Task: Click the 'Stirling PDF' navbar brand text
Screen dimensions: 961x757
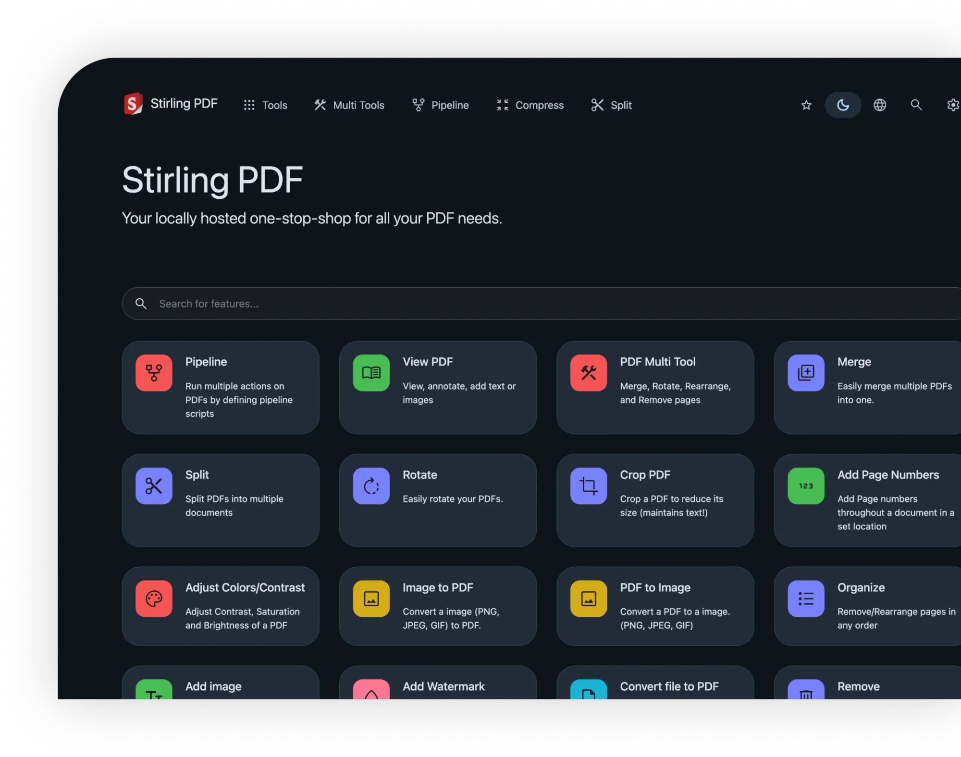Action: 184,103
